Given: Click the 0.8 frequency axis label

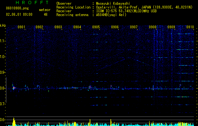Looking at the screenshot, I should pyautogui.click(x=2, y=88).
